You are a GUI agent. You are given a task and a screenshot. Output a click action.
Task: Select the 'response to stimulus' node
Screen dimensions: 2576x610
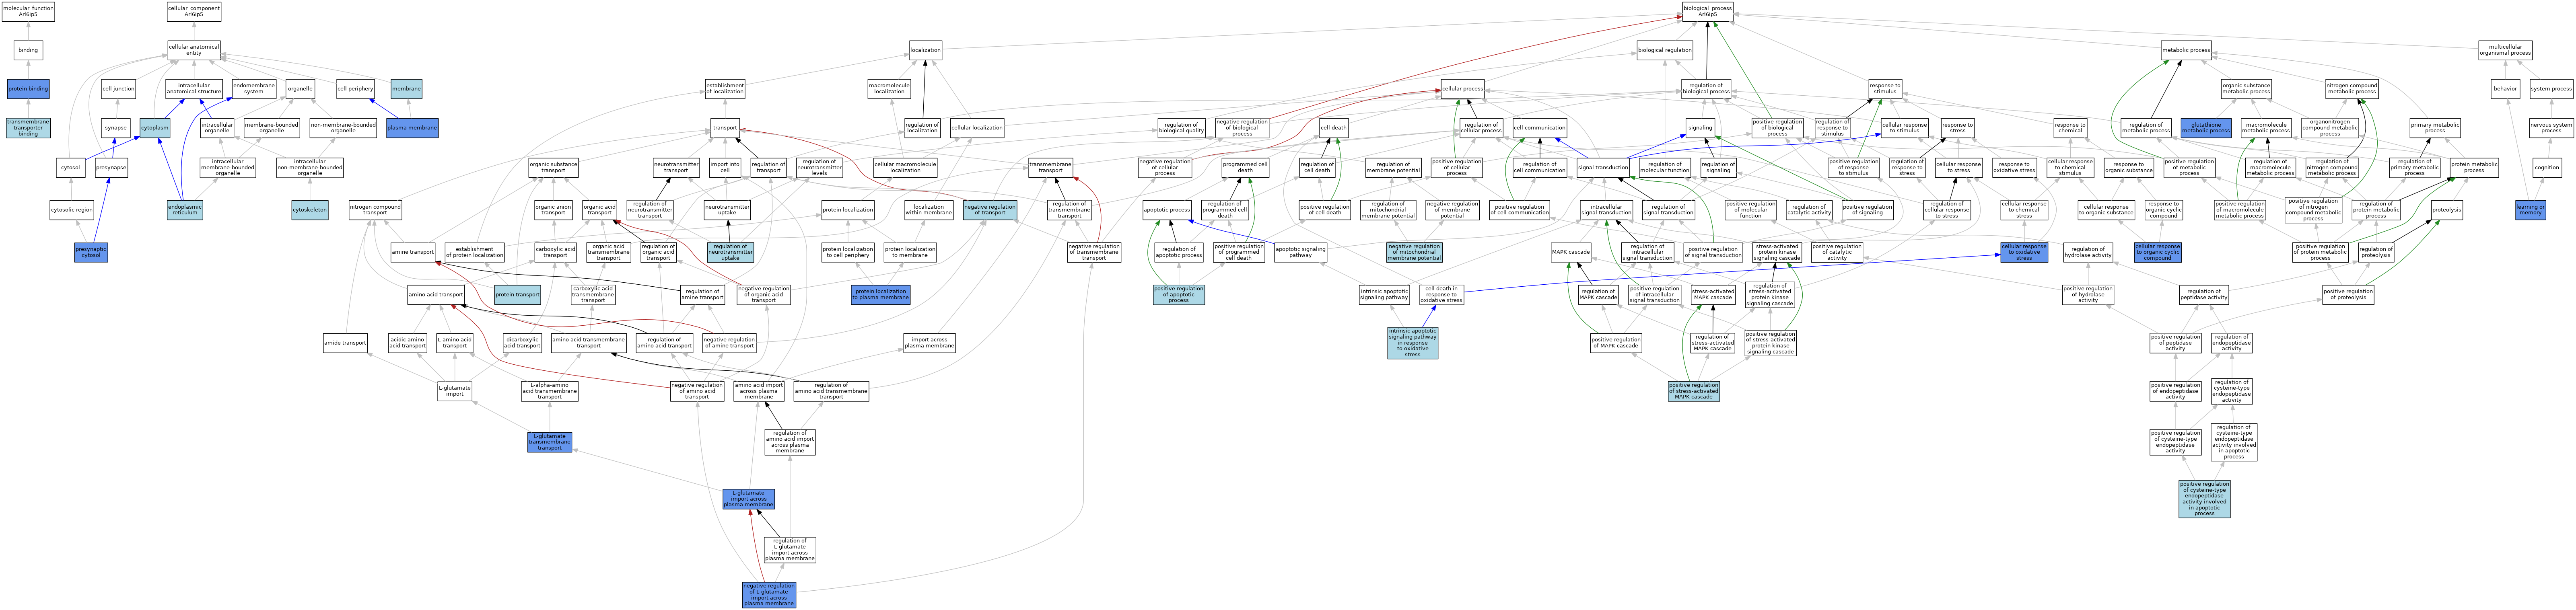pos(1884,89)
